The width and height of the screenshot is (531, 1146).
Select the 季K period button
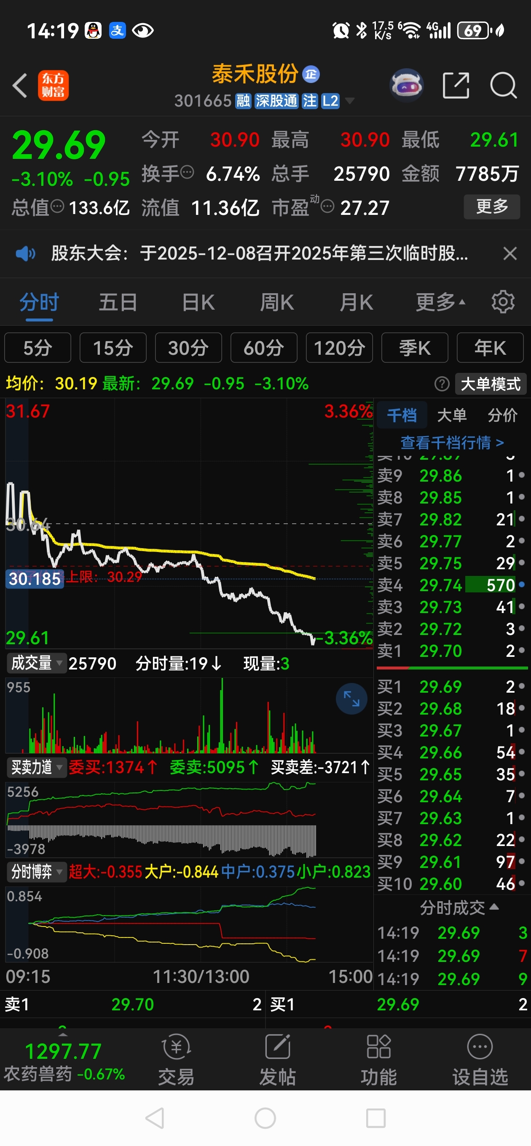pyautogui.click(x=415, y=348)
